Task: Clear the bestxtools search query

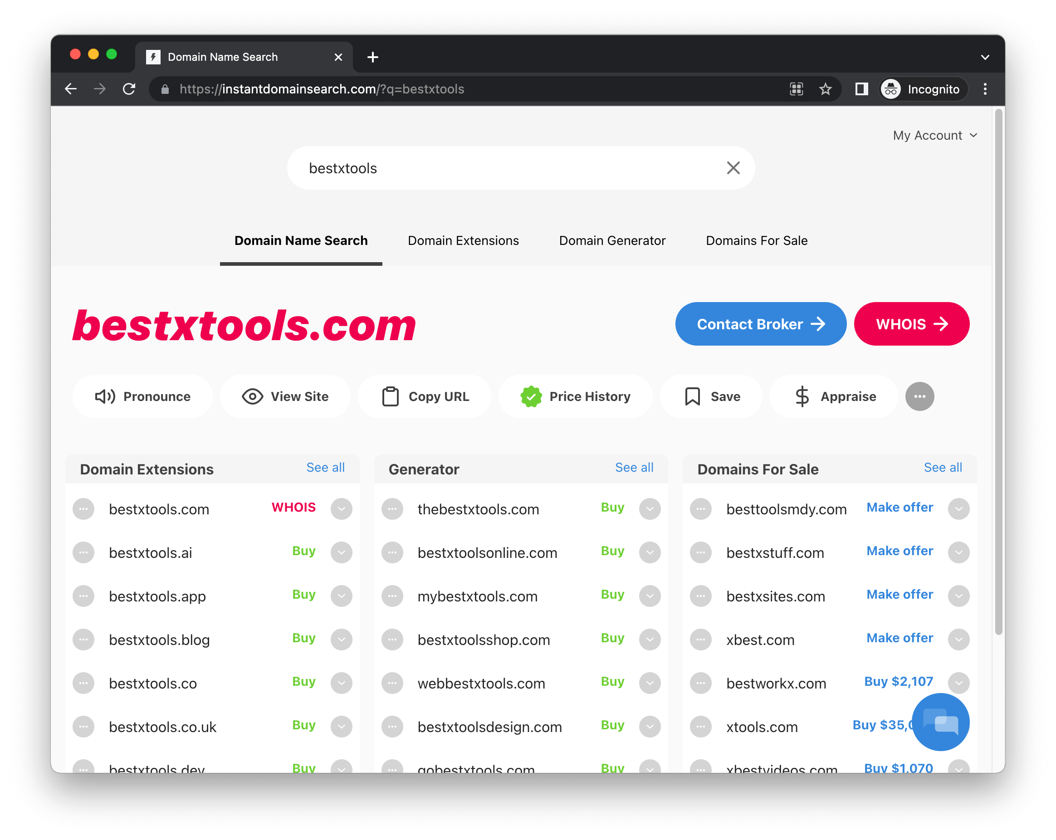Action: [x=733, y=168]
